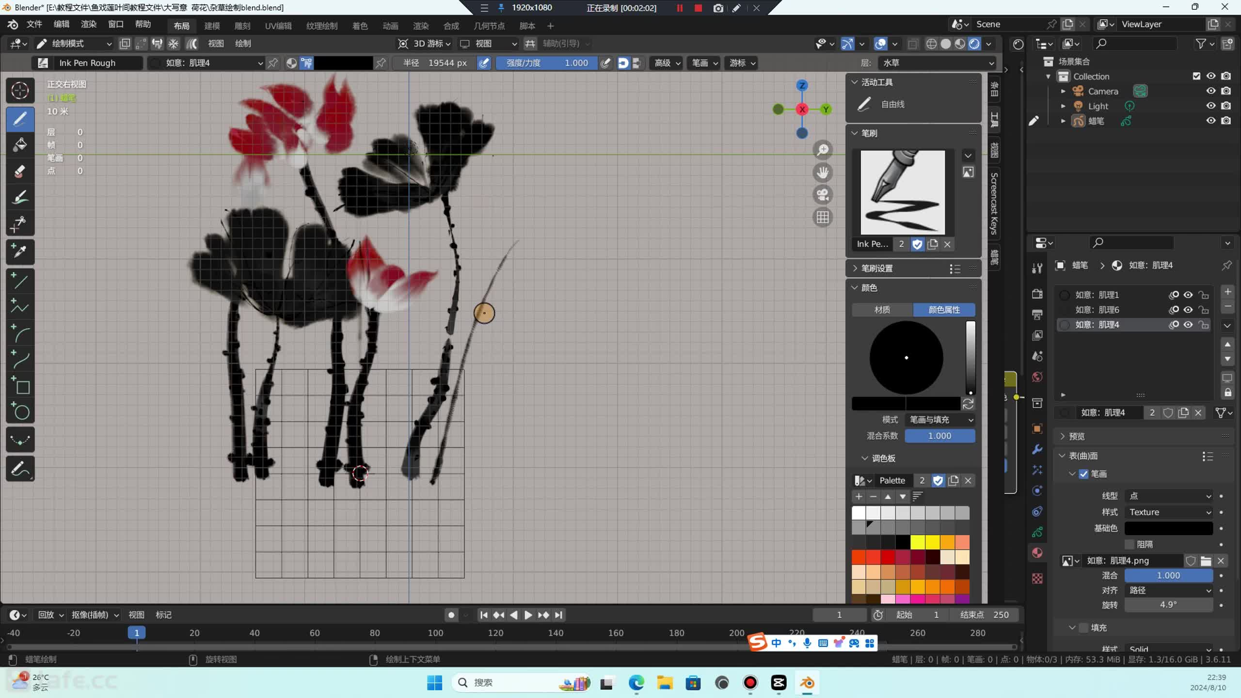1241x698 pixels.
Task: Hide the Light object in outliner
Action: (x=1210, y=106)
